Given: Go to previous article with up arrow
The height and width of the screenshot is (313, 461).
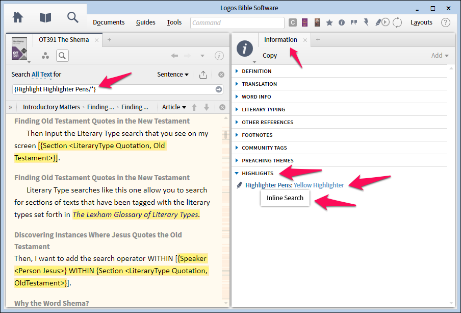Looking at the screenshot, I should [194, 107].
